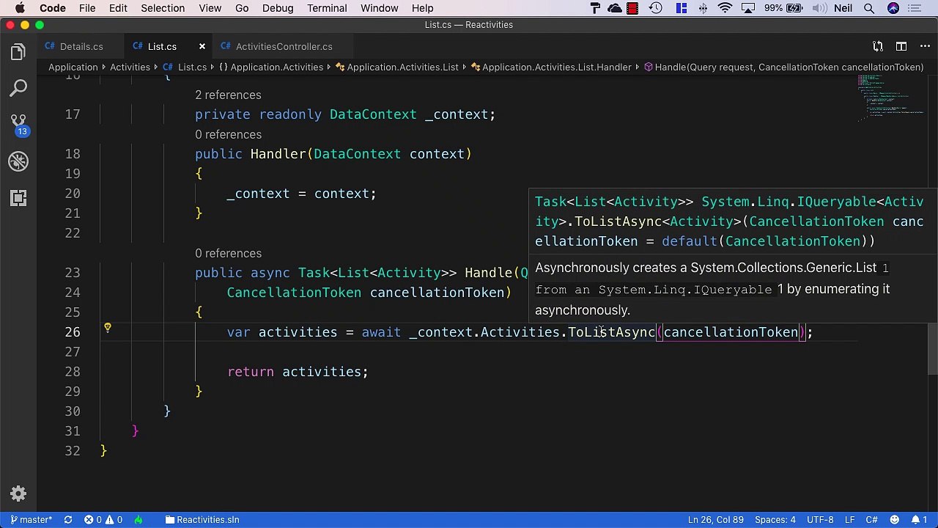This screenshot has height=528, width=938.
Task: Click the vertical editor scrollbar thumb
Action: 933,349
